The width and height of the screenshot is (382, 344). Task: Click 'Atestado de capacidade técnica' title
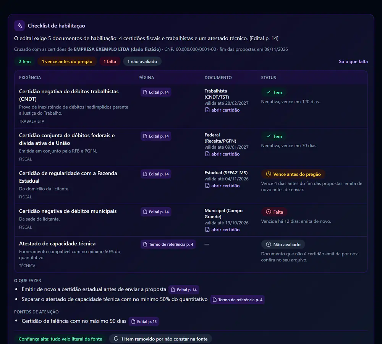click(x=57, y=243)
